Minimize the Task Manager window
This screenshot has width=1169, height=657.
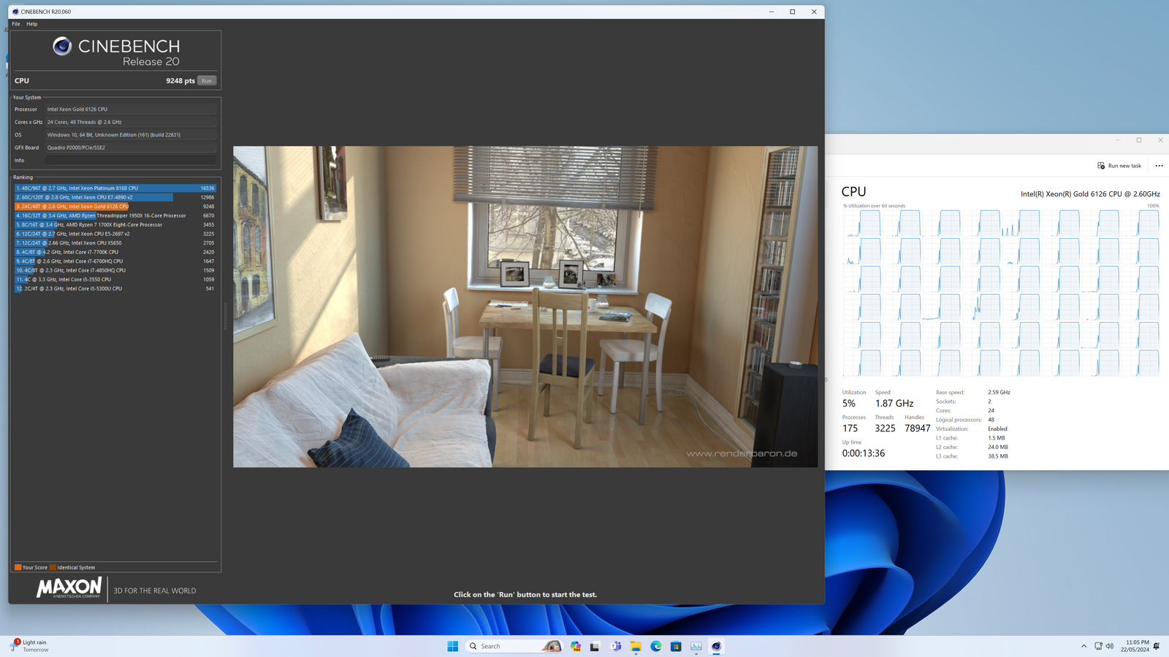[x=1118, y=140]
